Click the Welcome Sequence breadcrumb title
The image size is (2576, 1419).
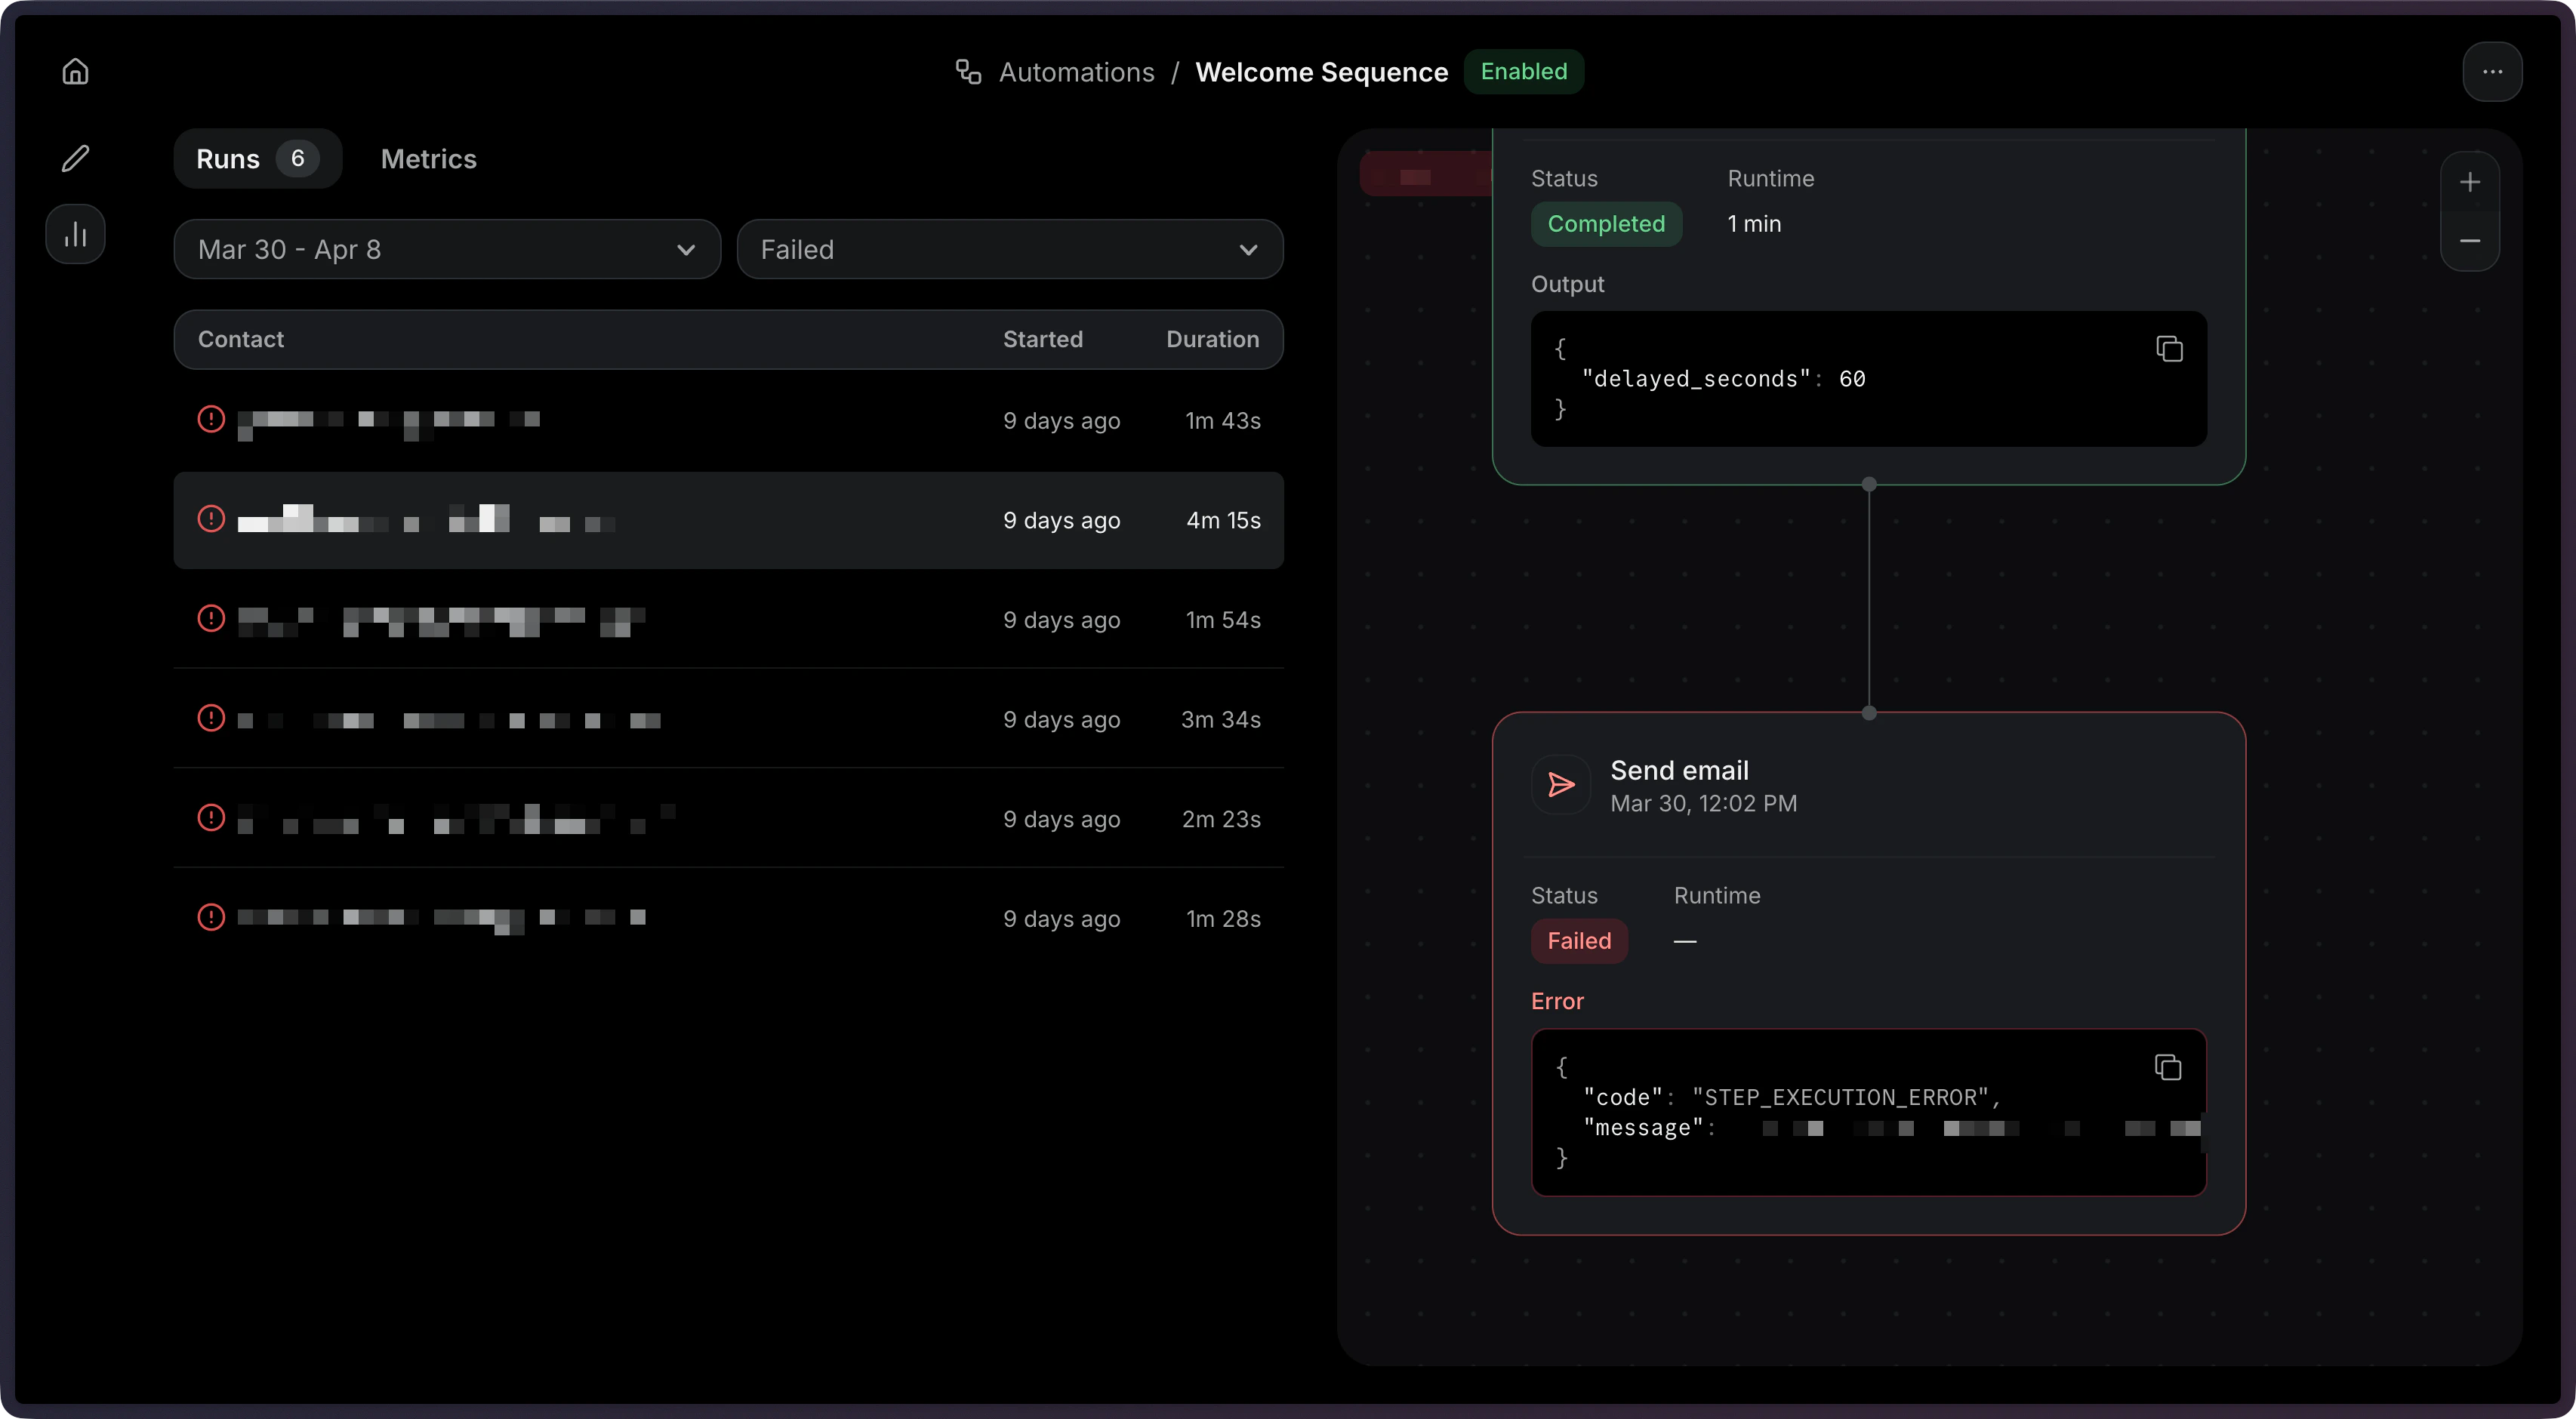tap(1321, 71)
